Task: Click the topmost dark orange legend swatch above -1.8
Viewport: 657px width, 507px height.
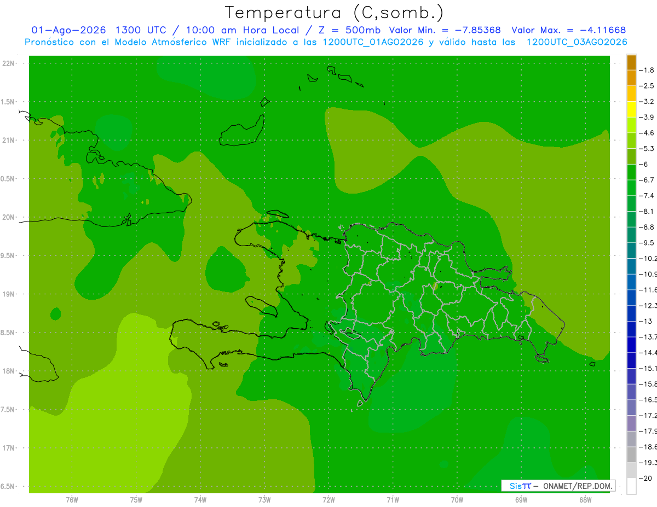Action: point(631,62)
